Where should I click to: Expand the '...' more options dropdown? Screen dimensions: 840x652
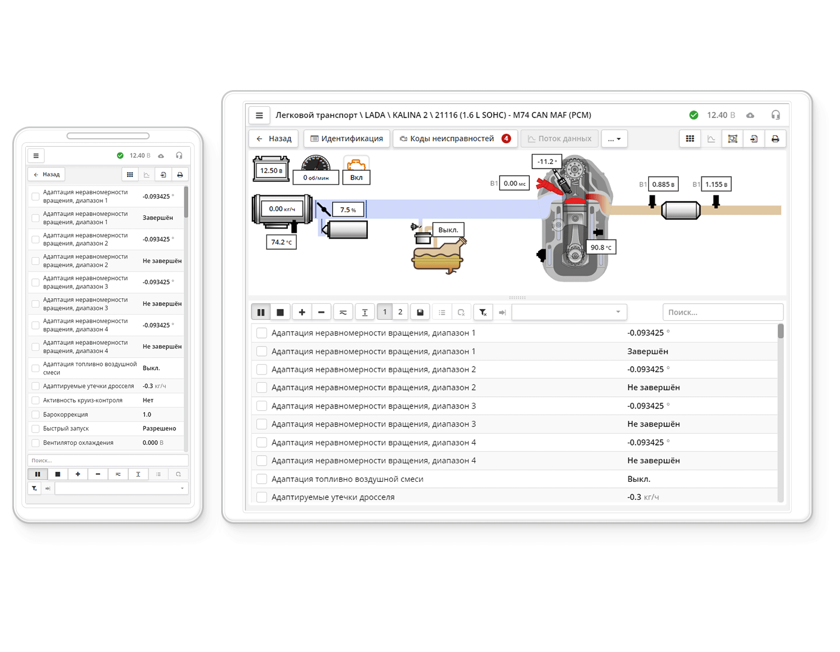pyautogui.click(x=614, y=139)
